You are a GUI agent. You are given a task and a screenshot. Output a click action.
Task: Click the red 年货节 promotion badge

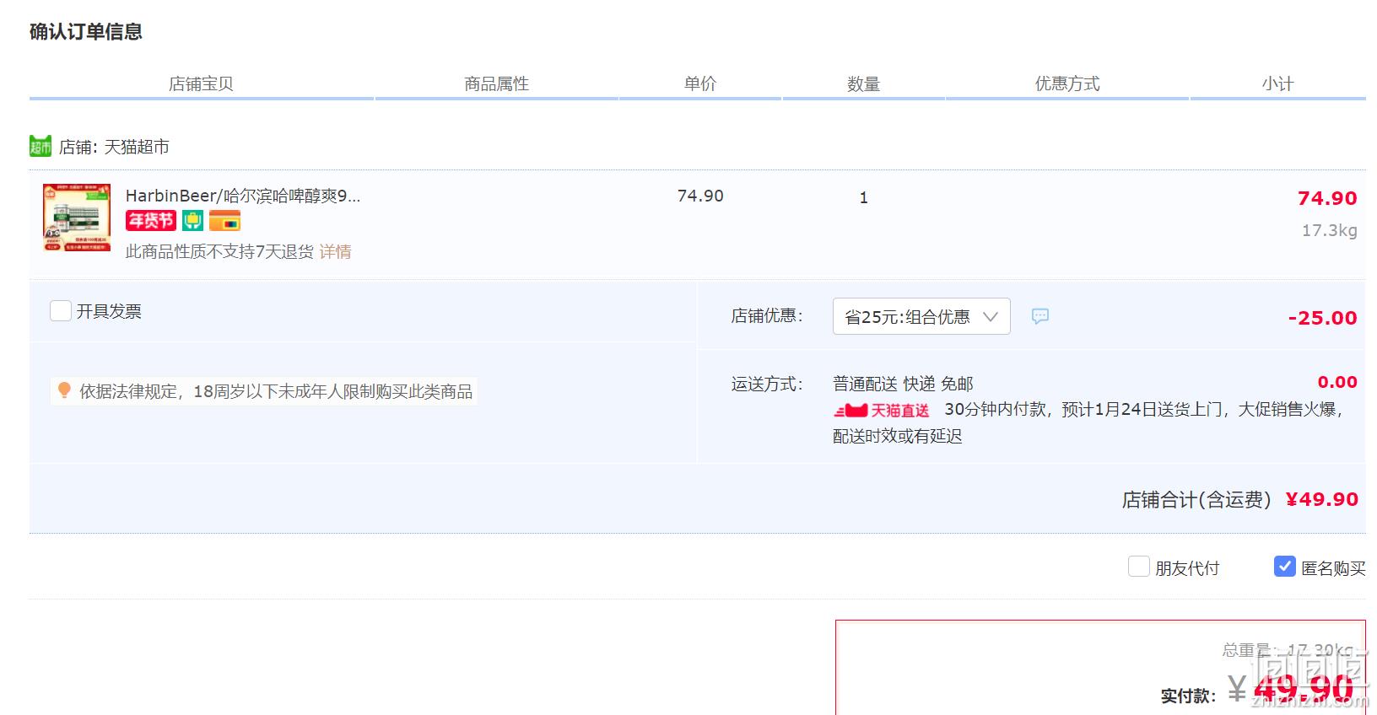(151, 221)
